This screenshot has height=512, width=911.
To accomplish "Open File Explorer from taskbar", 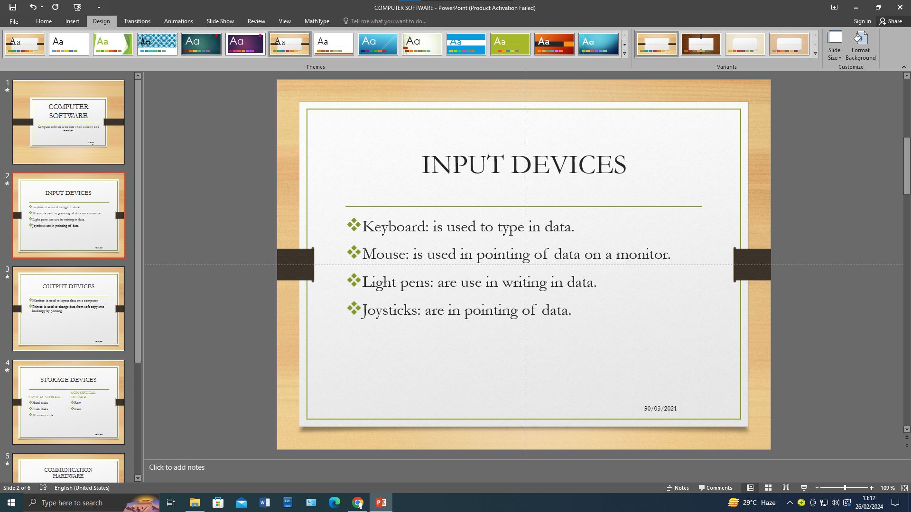I will (195, 503).
